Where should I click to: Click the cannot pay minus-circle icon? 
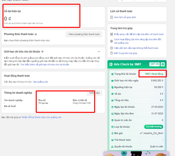click(x=112, y=48)
